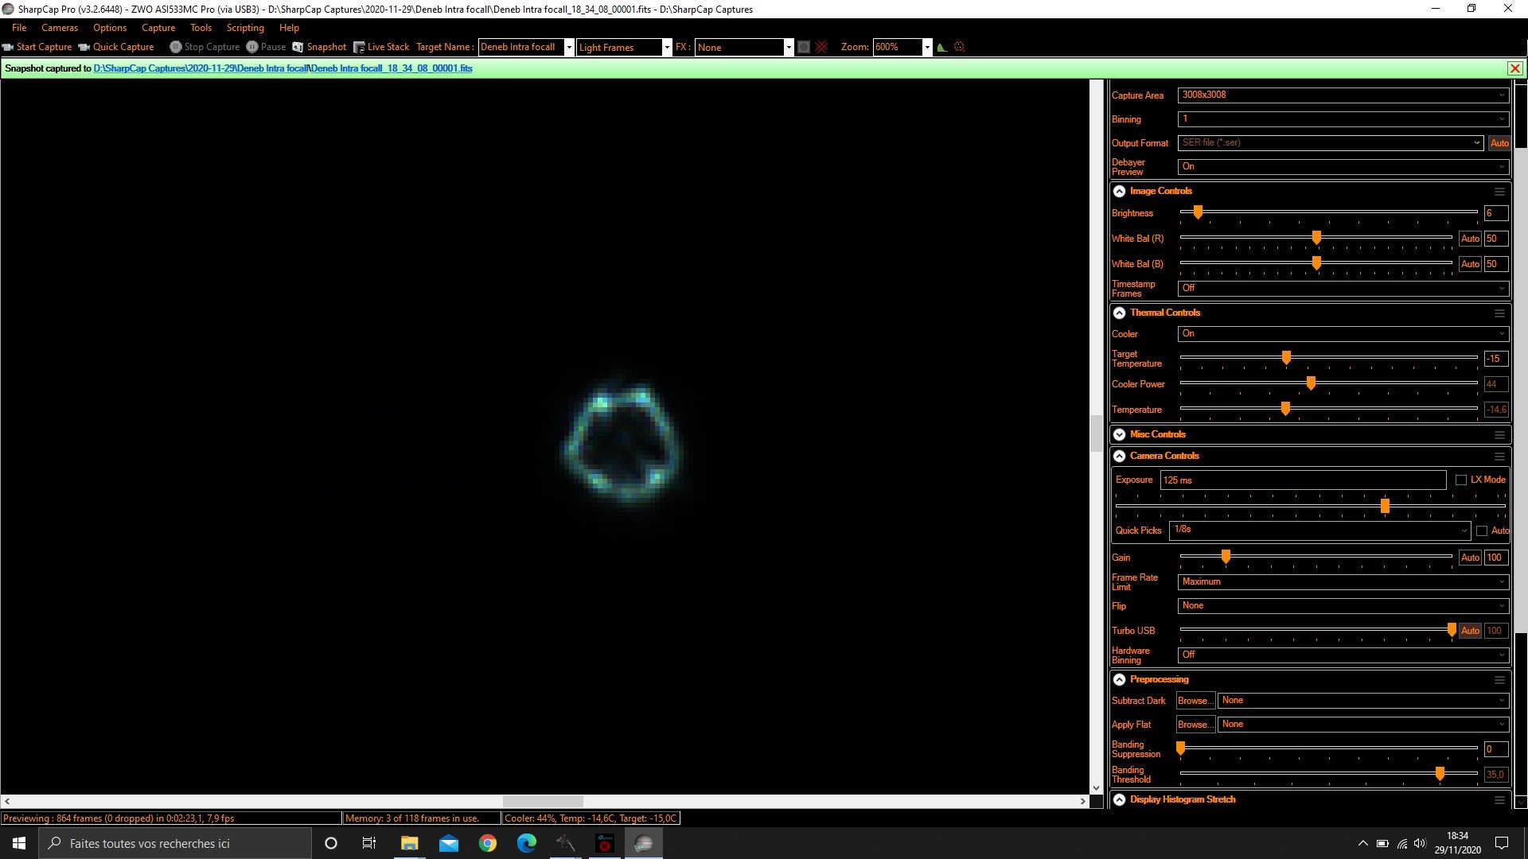
Task: Click Browse for Apply Flat
Action: pos(1195,725)
